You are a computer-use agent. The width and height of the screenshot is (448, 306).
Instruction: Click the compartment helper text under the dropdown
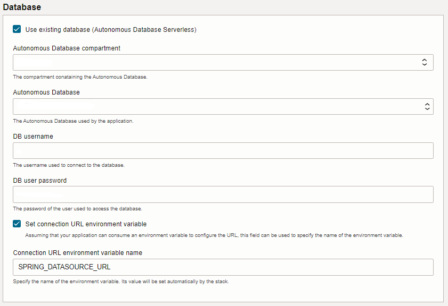80,77
